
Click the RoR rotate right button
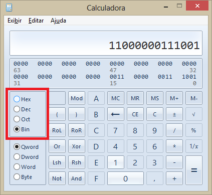(x=77, y=130)
